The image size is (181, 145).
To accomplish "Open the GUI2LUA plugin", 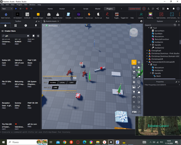I will [27, 16].
